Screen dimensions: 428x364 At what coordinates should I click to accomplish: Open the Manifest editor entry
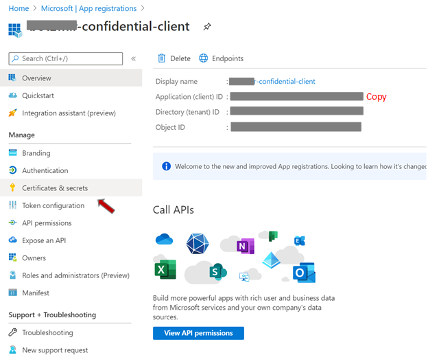[x=36, y=293]
